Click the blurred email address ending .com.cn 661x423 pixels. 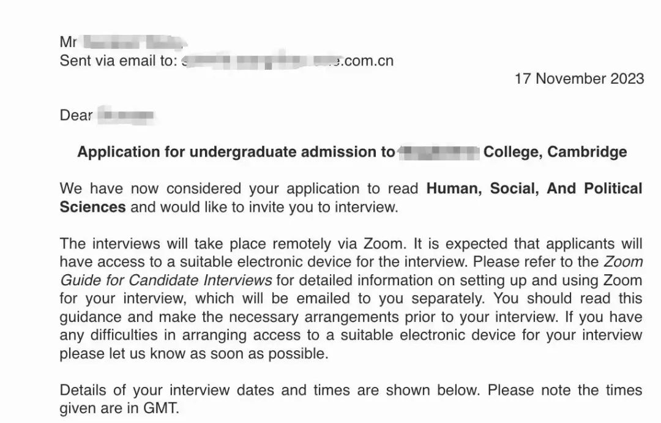[x=288, y=61]
